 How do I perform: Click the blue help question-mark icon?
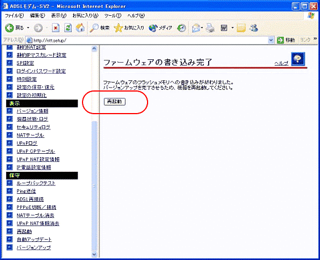coord(298,59)
